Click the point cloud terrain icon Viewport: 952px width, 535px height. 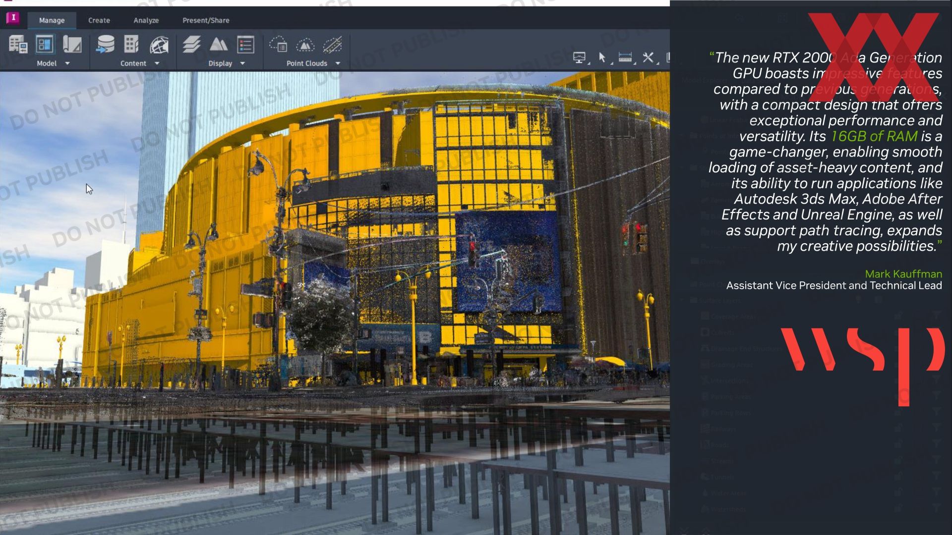coord(305,45)
